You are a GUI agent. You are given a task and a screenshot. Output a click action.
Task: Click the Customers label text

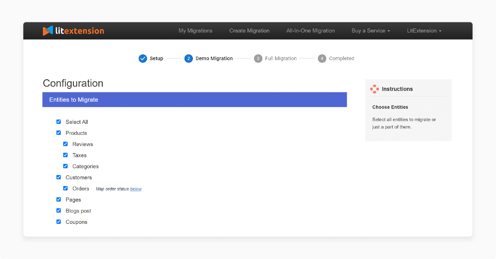[79, 177]
